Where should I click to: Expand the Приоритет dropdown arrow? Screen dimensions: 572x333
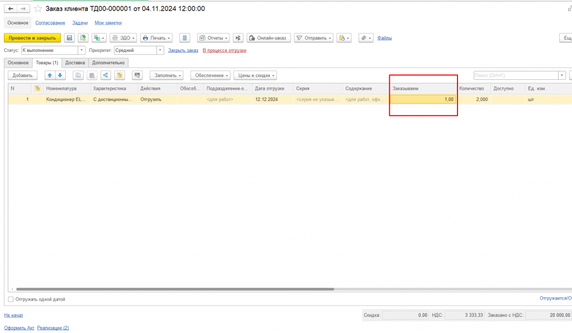pyautogui.click(x=160, y=50)
